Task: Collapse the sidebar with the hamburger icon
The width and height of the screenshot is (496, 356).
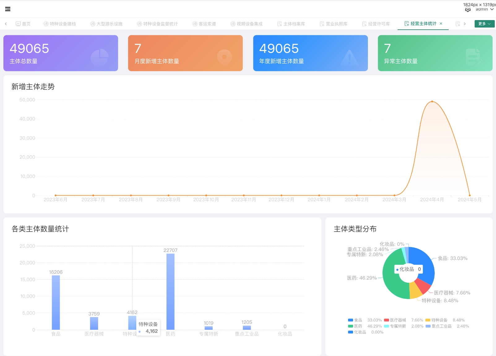Action: [x=8, y=9]
